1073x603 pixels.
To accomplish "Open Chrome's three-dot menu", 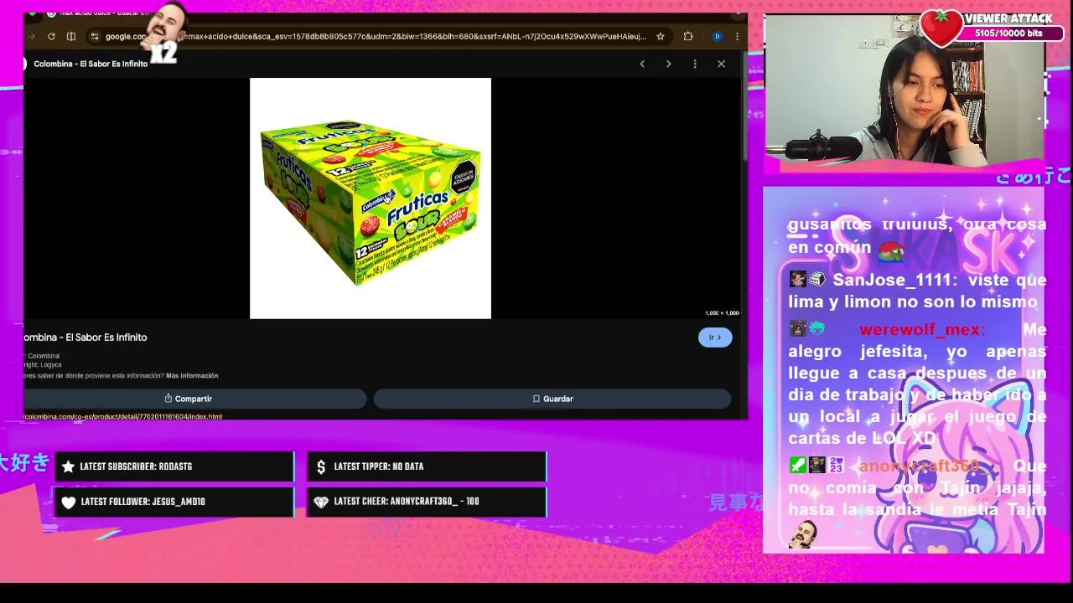I will point(737,36).
